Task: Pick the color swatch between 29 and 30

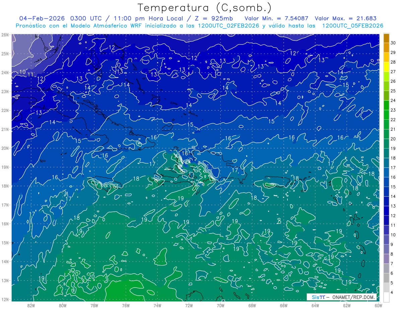Action: (x=386, y=47)
